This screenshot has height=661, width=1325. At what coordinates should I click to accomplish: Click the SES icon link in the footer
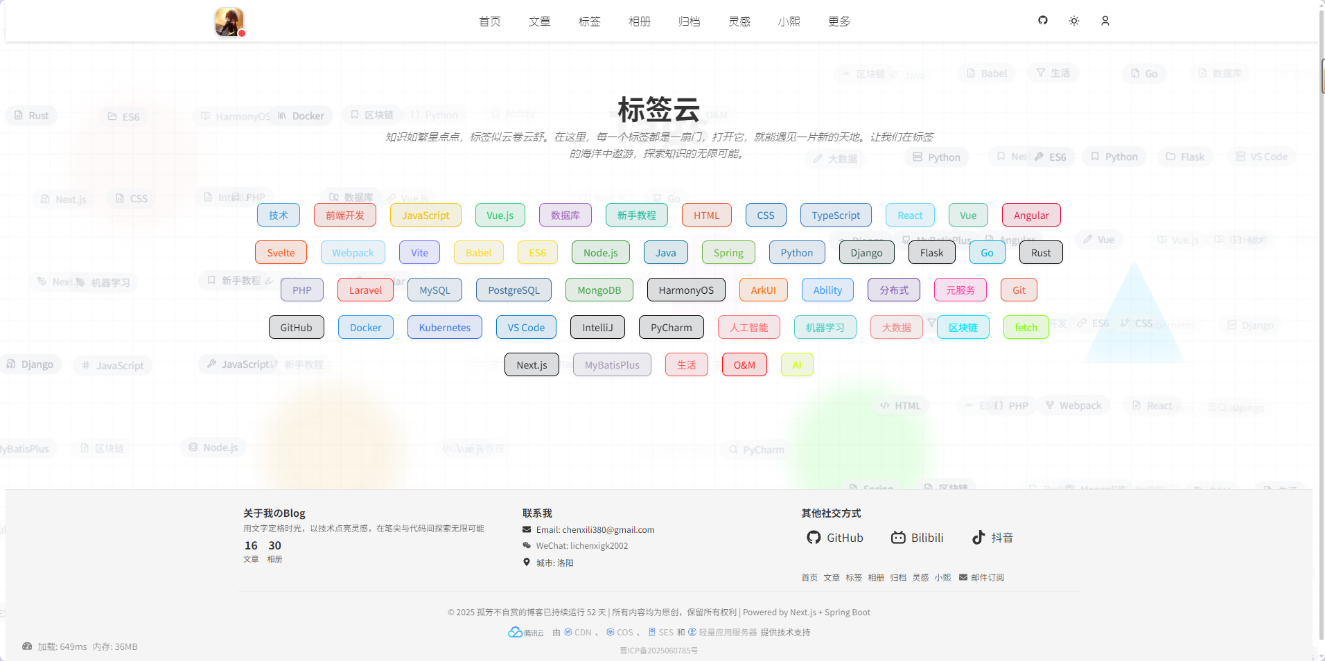click(x=658, y=631)
